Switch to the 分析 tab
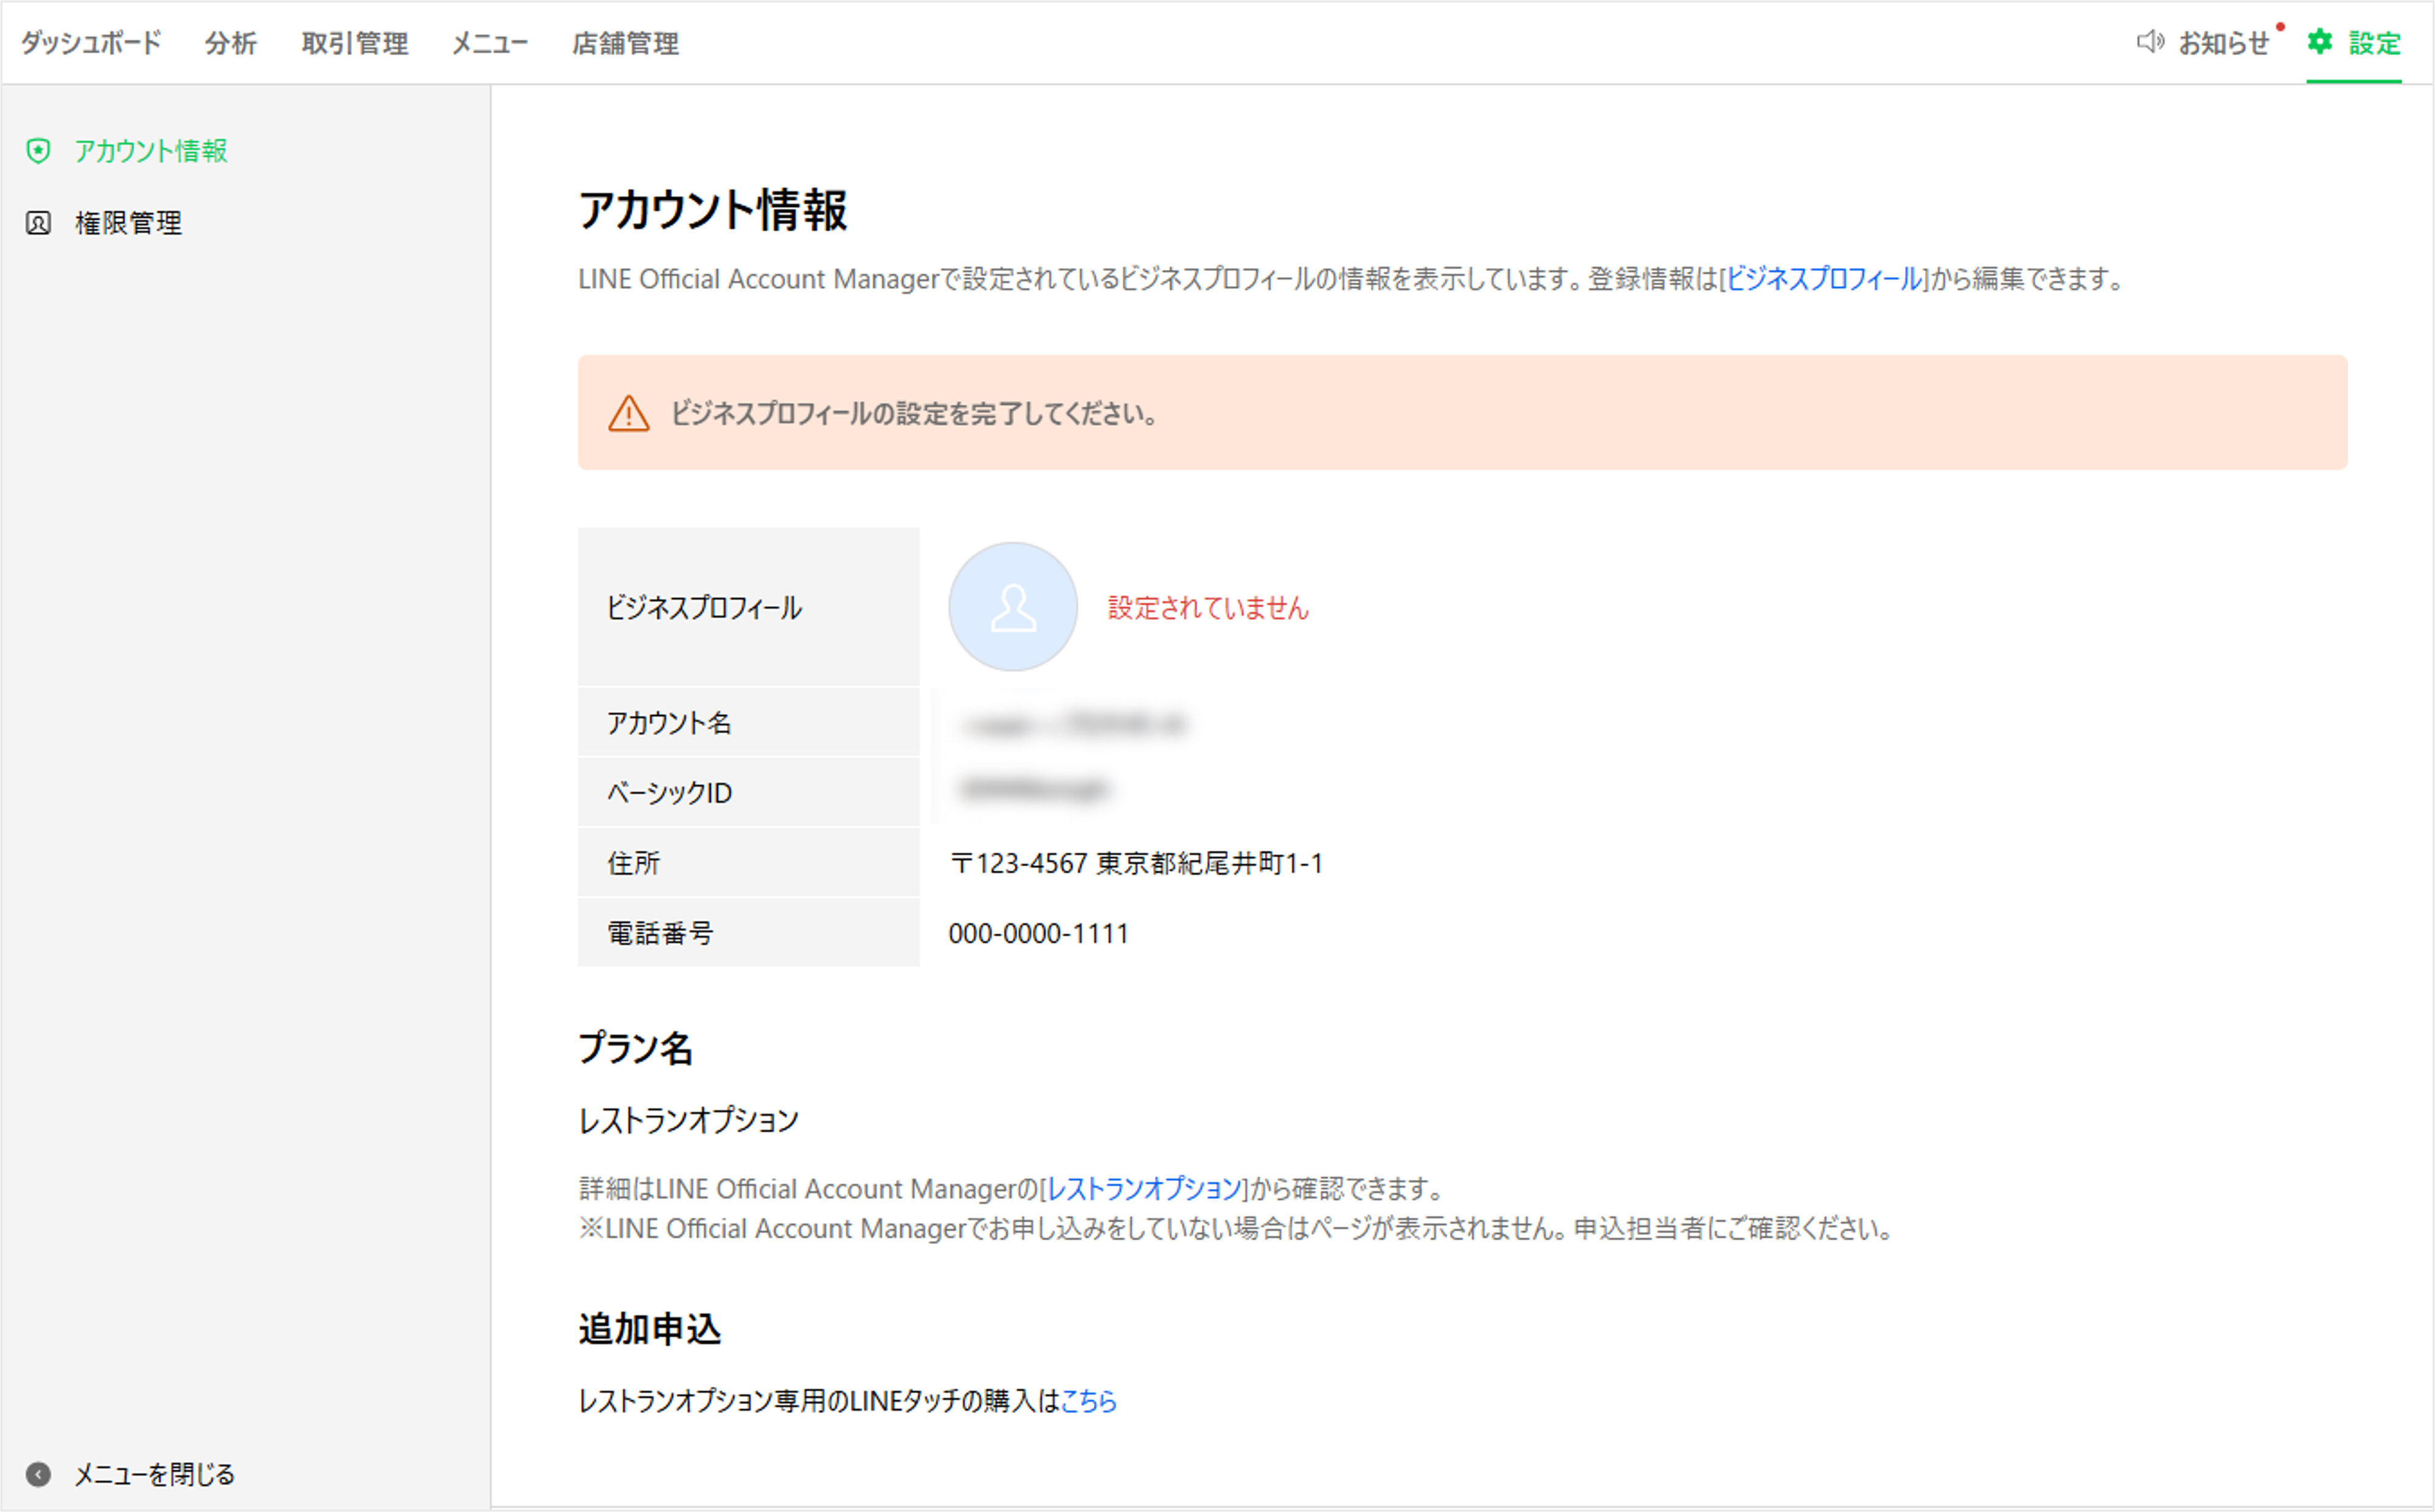Screen dimensions: 2435x1512 tap(231, 43)
